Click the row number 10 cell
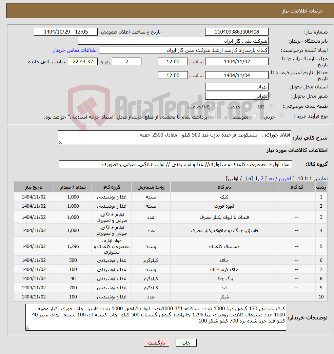This screenshot has height=354, width=334. (321, 297)
